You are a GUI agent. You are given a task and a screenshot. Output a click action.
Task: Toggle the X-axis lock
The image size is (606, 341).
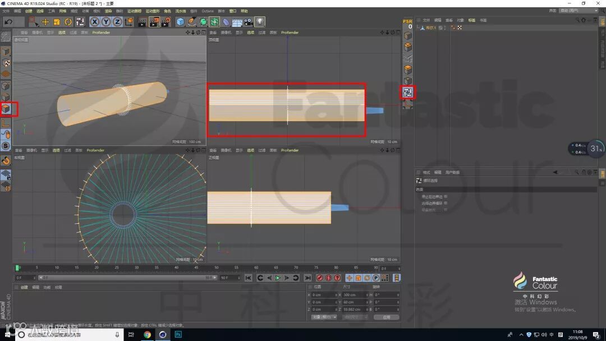94,22
